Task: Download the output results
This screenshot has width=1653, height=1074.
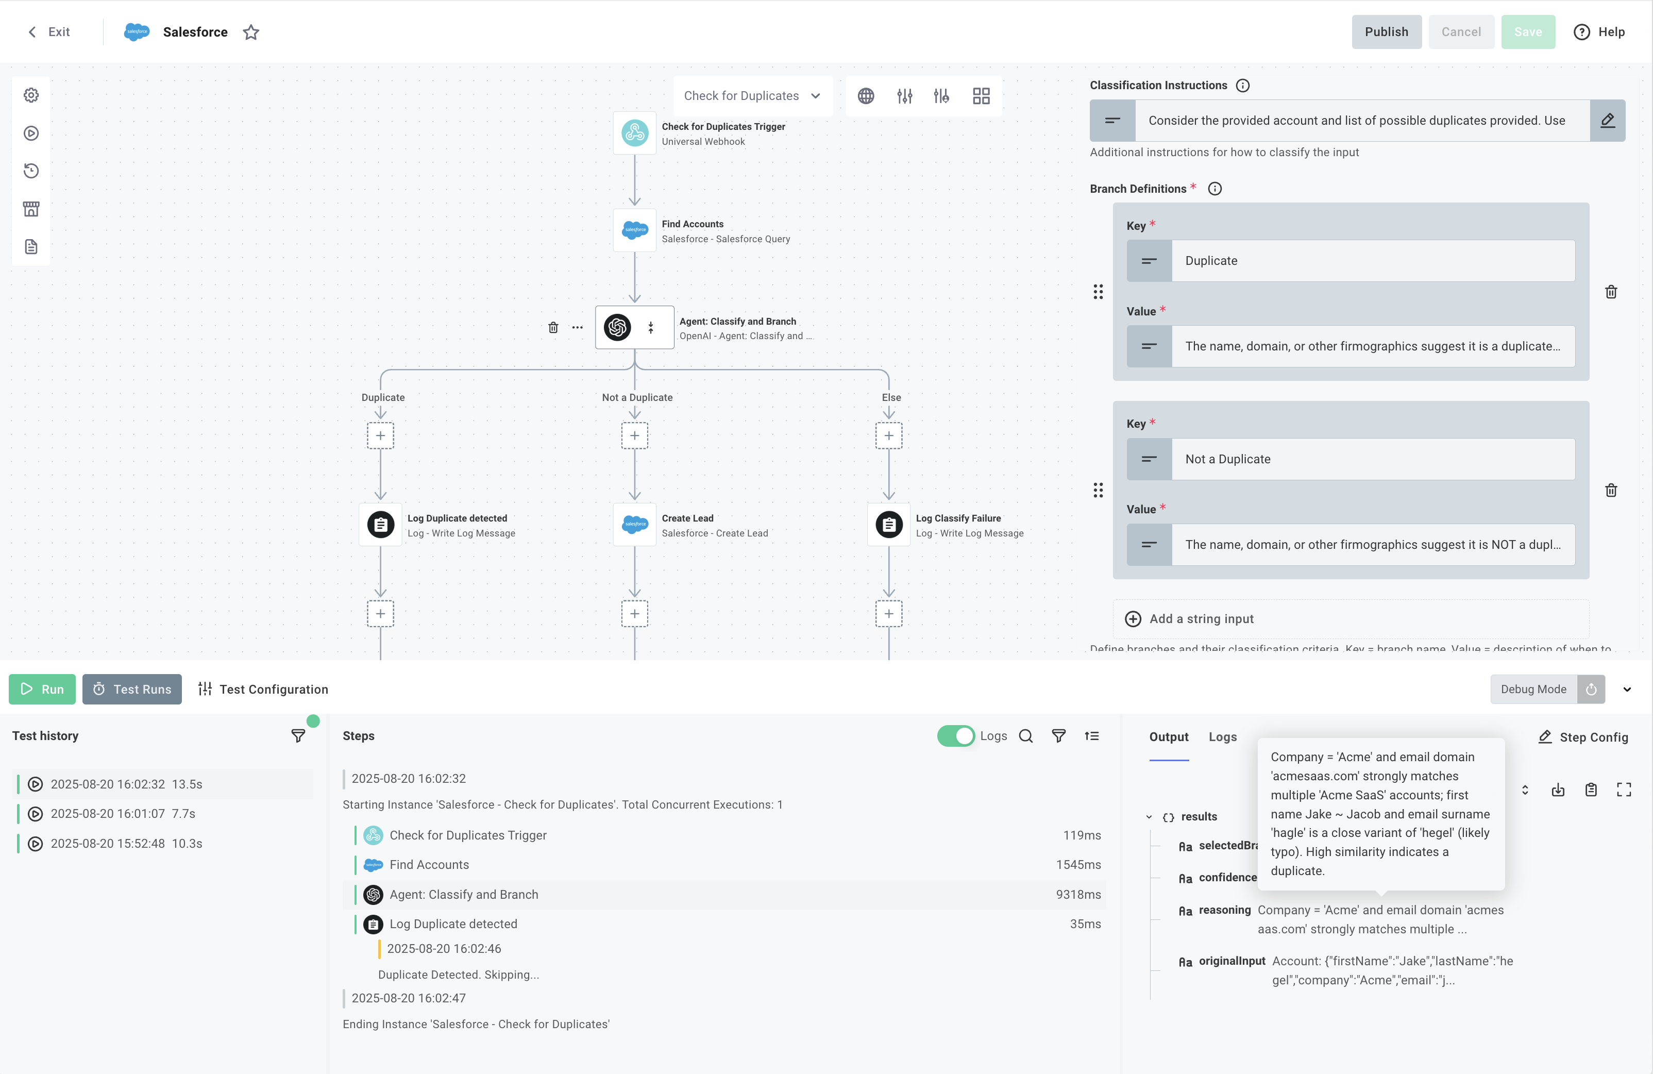Action: [x=1558, y=789]
